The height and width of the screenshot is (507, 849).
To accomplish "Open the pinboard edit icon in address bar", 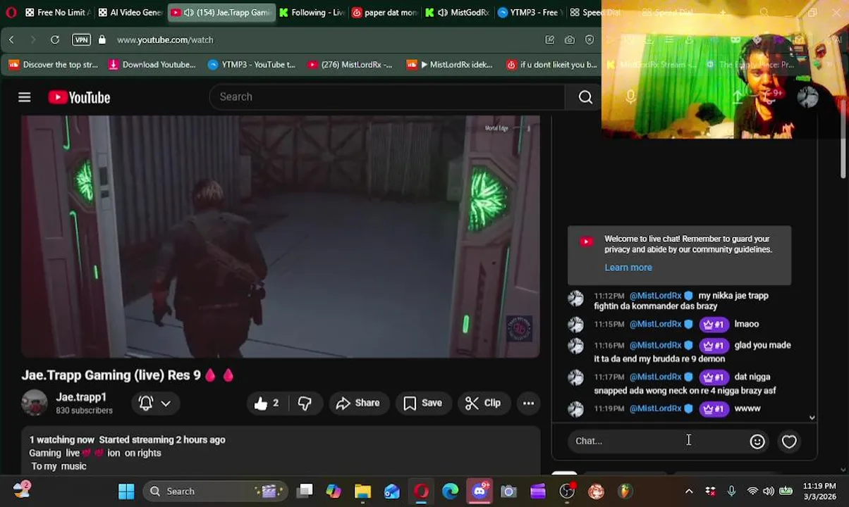I will (x=550, y=40).
